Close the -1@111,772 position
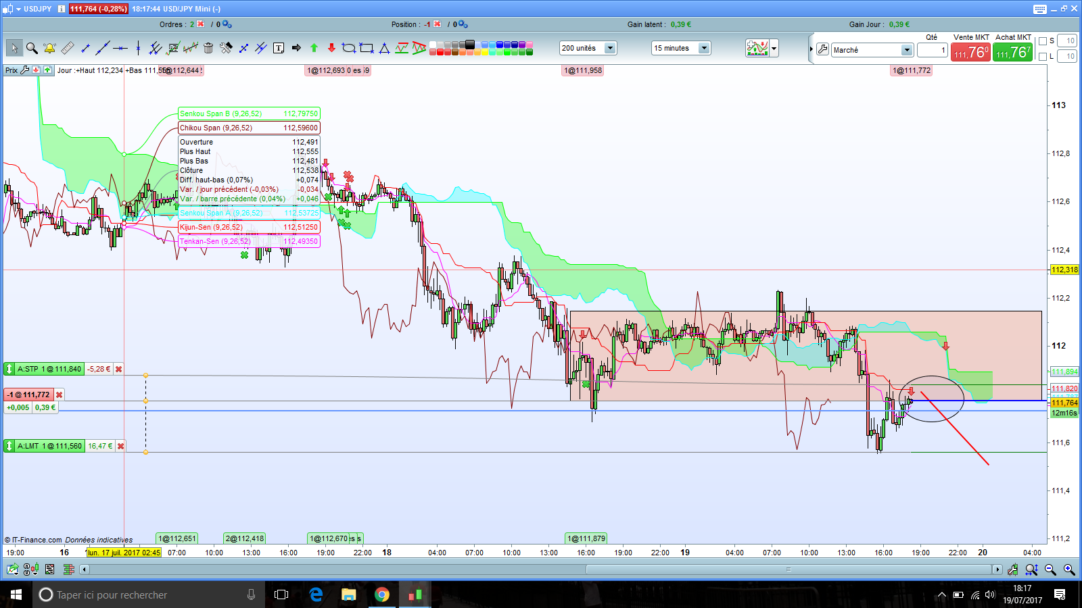The width and height of the screenshot is (1082, 608). point(59,395)
